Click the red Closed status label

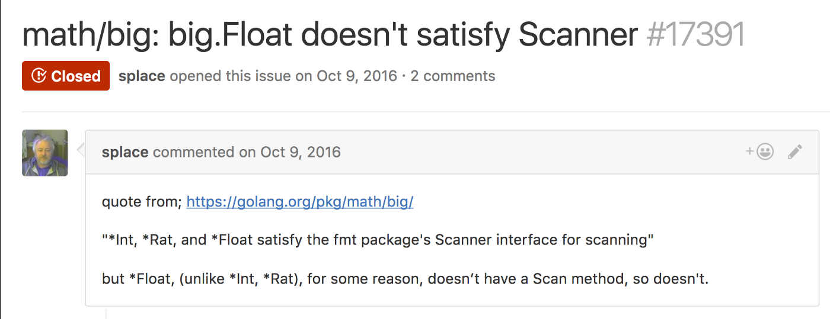pyautogui.click(x=66, y=76)
